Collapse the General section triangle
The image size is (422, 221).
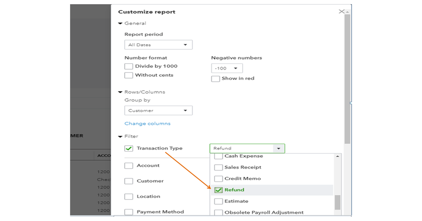tap(121, 24)
